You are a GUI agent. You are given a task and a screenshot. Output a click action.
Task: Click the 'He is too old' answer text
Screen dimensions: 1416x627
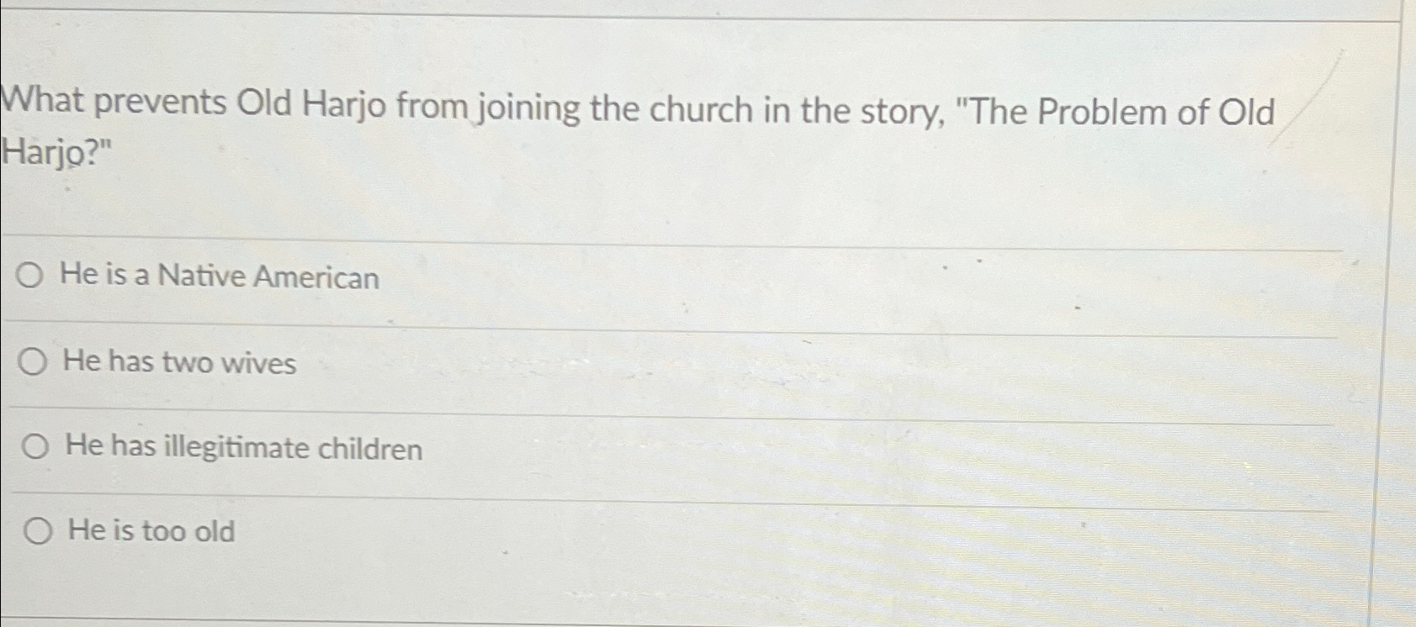[x=150, y=531]
